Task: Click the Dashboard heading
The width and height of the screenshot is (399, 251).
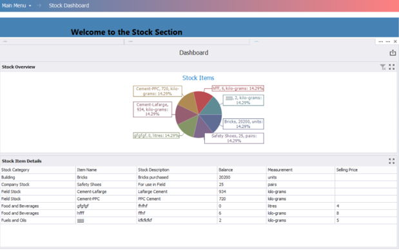Action: (x=193, y=53)
